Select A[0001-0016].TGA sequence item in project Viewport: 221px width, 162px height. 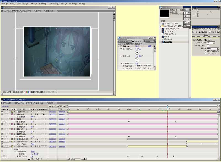[171, 23]
